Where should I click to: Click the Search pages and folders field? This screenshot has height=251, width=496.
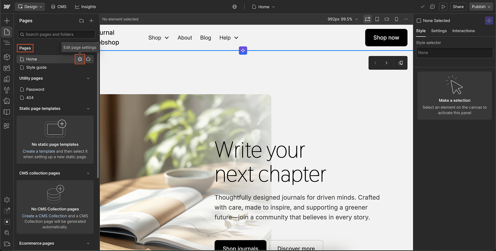coord(56,34)
